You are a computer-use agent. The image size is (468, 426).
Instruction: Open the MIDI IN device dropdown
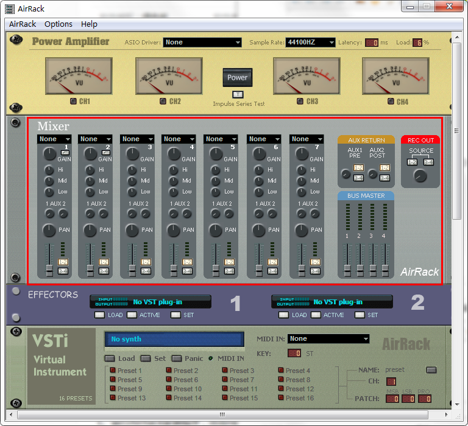coord(328,339)
